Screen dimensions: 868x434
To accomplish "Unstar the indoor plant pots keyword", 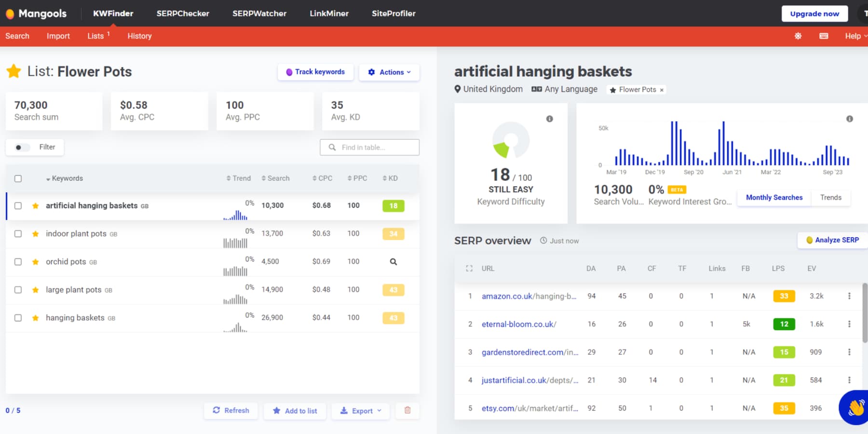I will (35, 233).
